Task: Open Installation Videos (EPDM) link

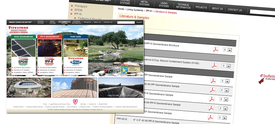Action: point(24,72)
